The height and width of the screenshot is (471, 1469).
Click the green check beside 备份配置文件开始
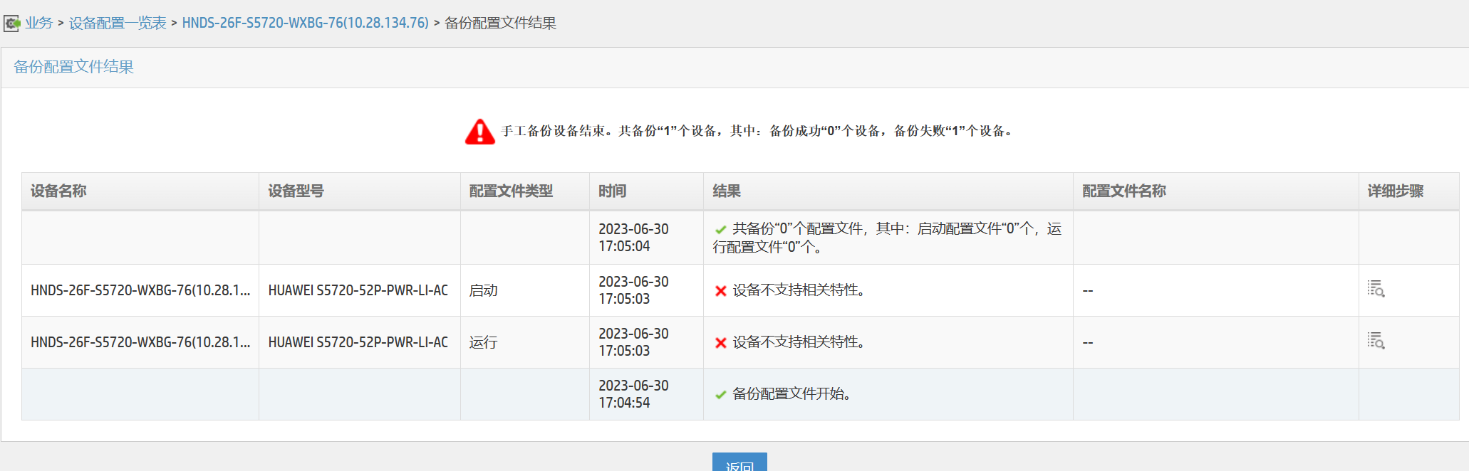tap(720, 395)
